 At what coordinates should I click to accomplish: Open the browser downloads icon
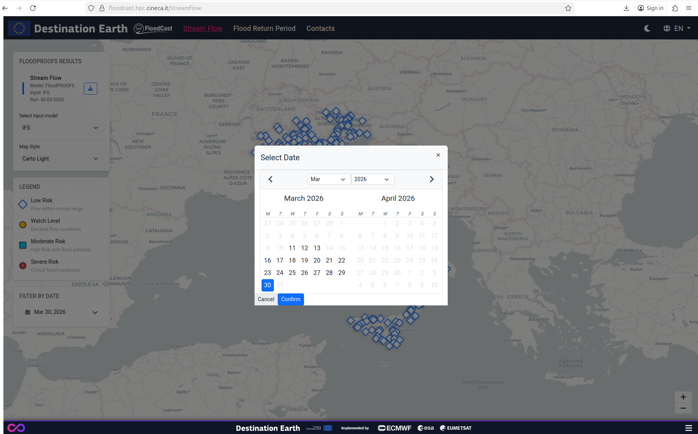point(626,8)
